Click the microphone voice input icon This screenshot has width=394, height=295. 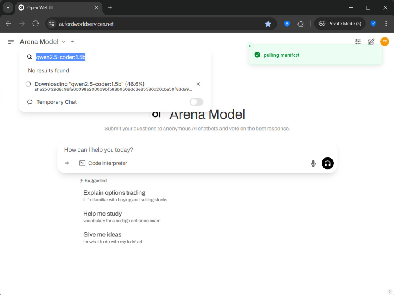pyautogui.click(x=313, y=164)
